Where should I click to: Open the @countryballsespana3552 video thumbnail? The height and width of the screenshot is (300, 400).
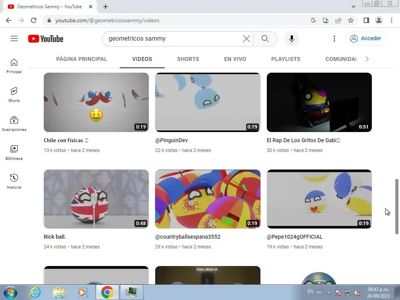[x=208, y=199]
